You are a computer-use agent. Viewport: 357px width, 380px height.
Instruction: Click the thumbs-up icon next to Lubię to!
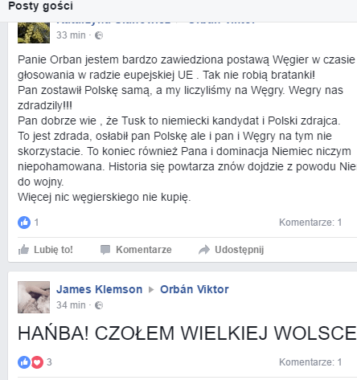tap(23, 250)
